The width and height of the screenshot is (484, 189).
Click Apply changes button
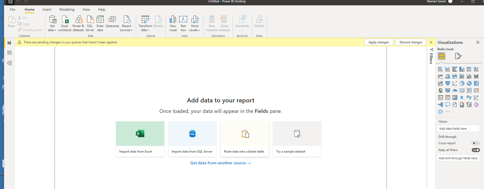click(x=379, y=42)
